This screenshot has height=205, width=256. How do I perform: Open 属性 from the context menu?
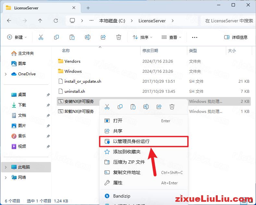click(144, 183)
